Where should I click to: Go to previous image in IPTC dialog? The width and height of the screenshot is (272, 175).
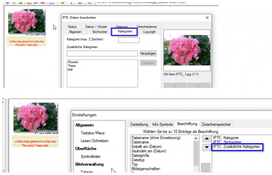tap(175, 86)
